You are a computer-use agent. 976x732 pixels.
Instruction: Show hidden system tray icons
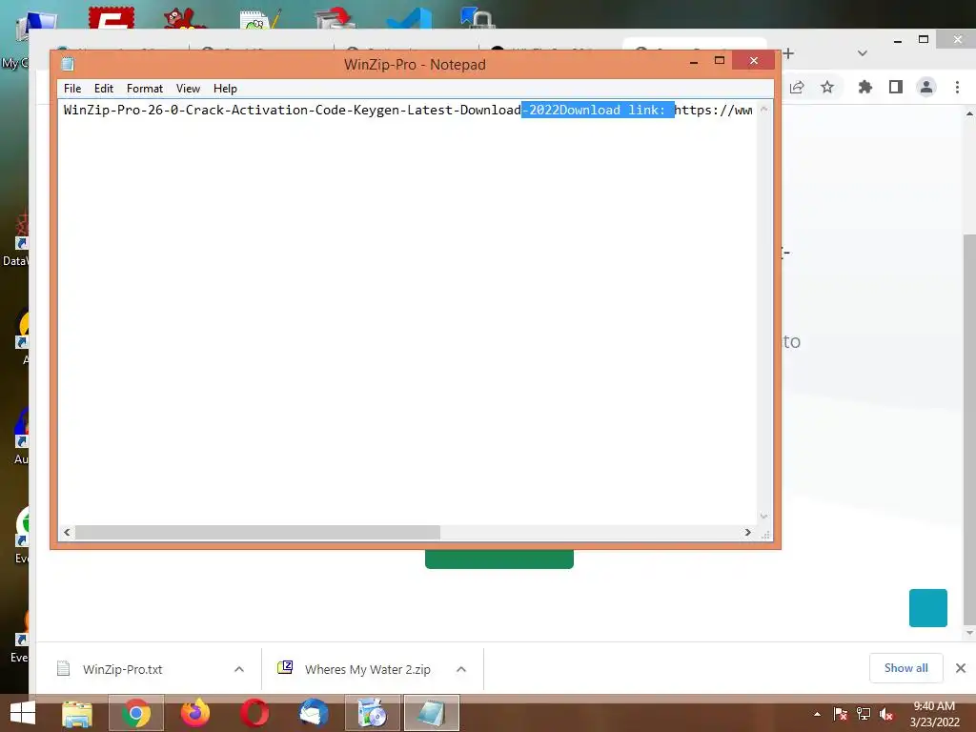pos(817,714)
